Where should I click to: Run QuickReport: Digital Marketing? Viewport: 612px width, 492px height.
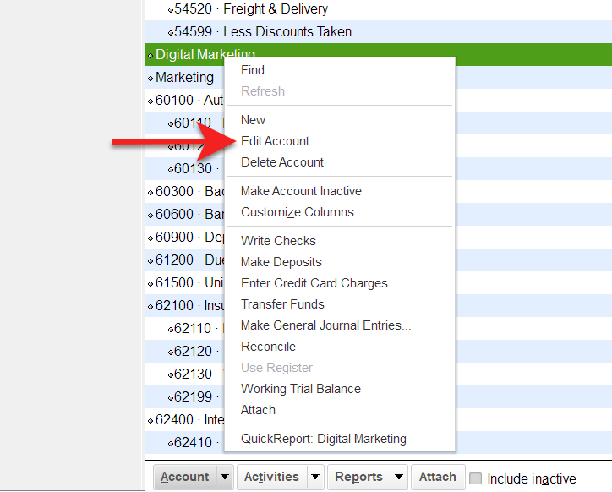pos(324,439)
